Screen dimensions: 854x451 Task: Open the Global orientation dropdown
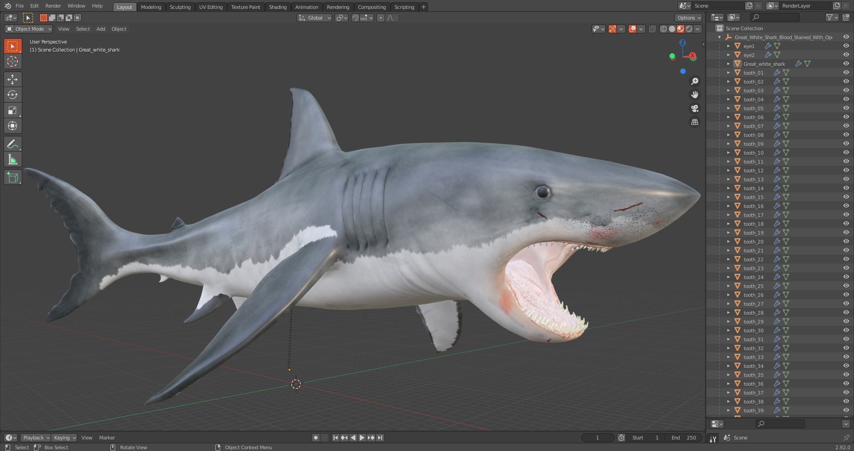tap(314, 18)
